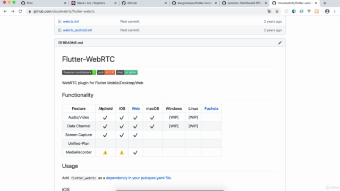Close the Slack Gophers tab
Image resolution: width=340 pixels, height=191 pixels.
point(115,3)
